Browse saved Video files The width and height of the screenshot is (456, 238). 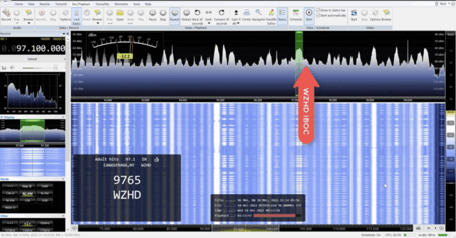pyautogui.click(x=386, y=15)
